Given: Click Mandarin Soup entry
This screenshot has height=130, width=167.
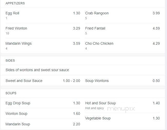Looking at the screenshot, I should [x=18, y=124].
